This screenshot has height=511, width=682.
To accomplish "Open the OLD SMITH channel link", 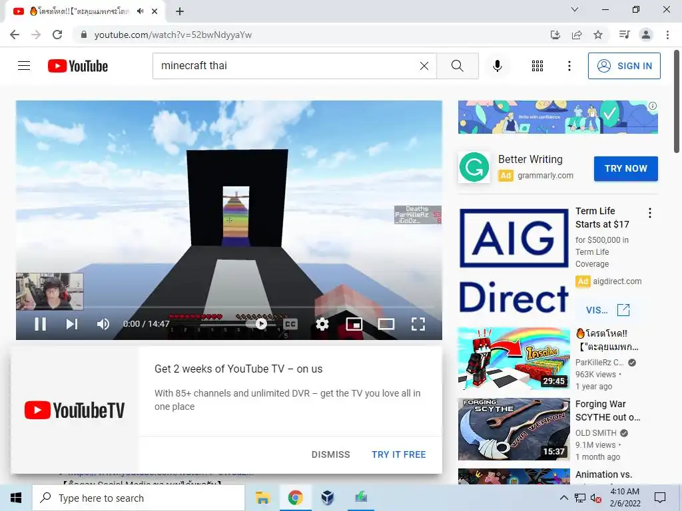I will pos(596,432).
